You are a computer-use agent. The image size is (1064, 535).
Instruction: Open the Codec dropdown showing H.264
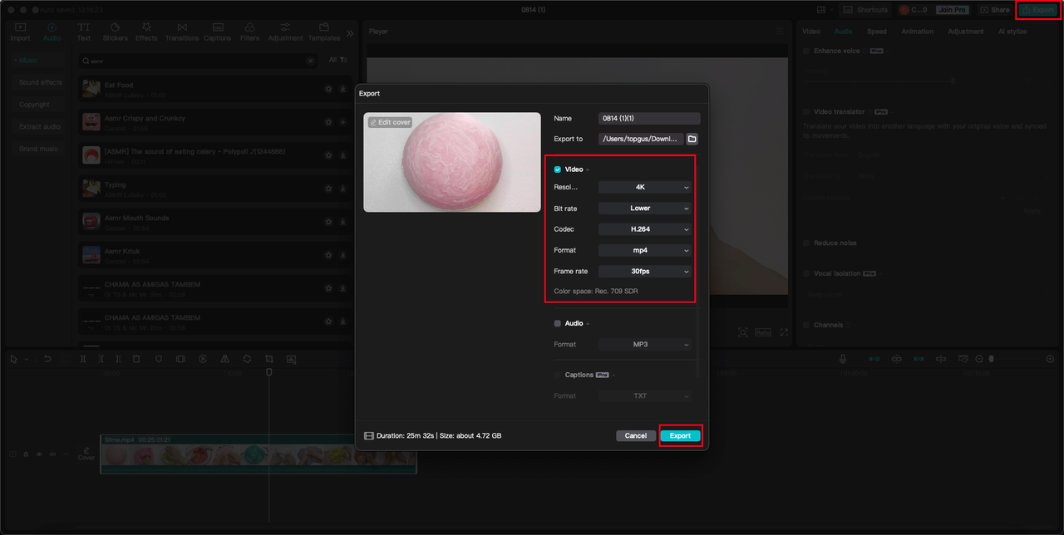point(645,229)
